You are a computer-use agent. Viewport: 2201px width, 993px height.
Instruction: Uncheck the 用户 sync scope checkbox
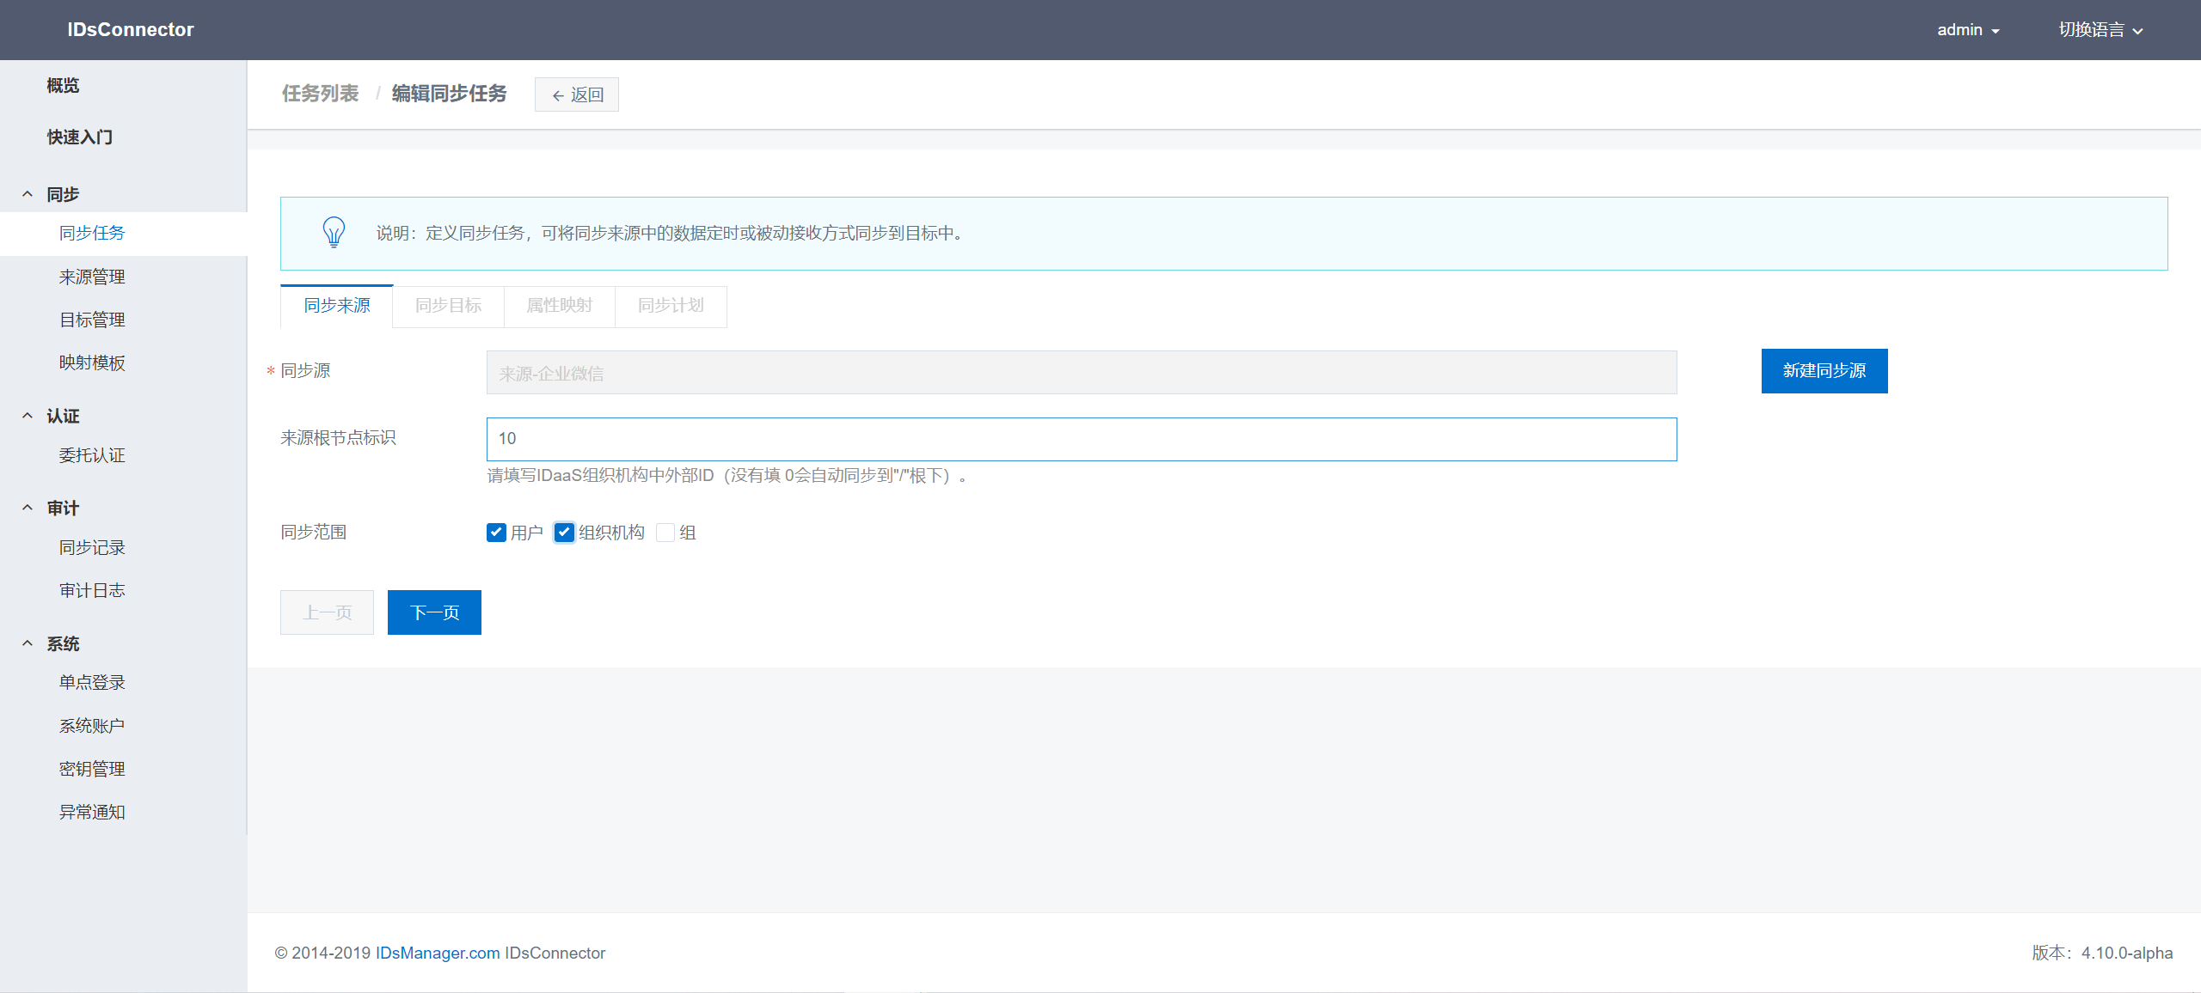coord(496,533)
